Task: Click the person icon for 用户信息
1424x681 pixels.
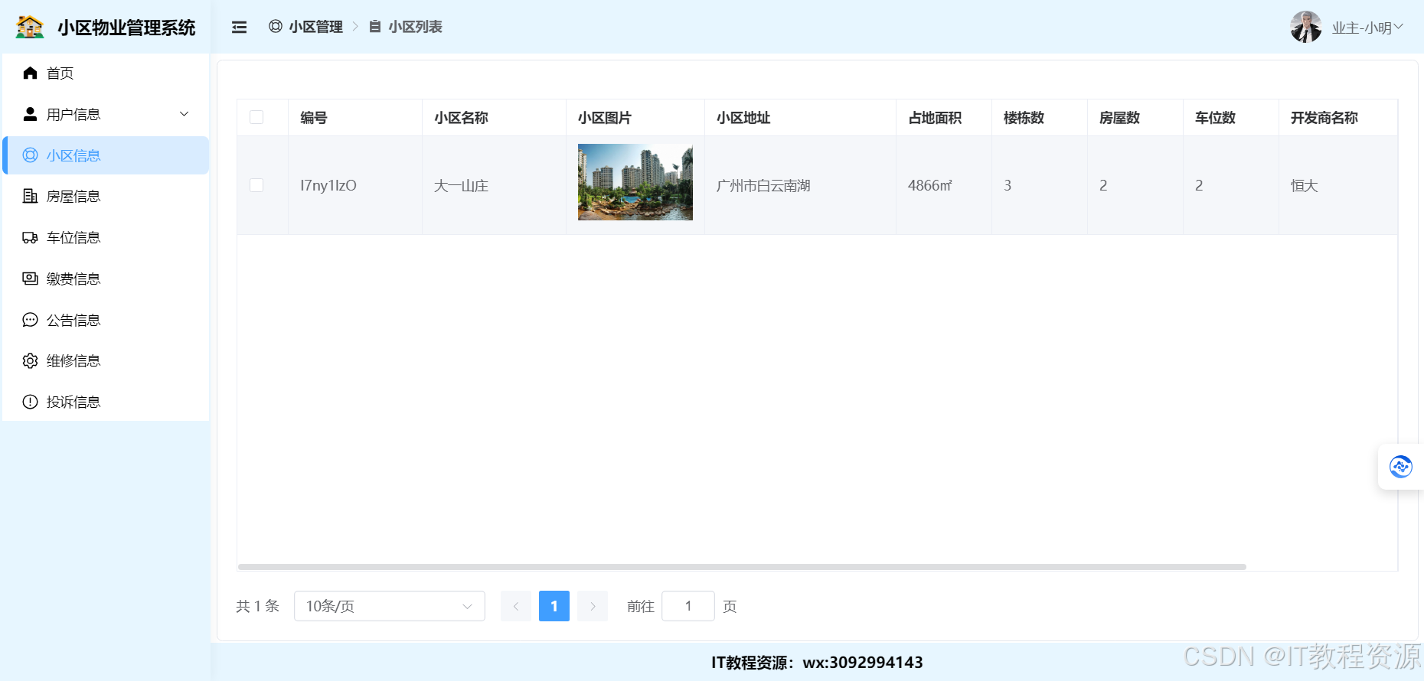Action: click(30, 114)
